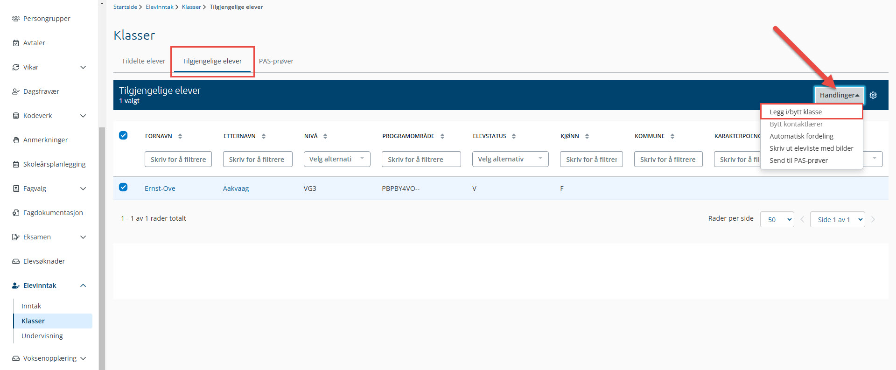Sort by PROGRAMOMRÅDE column arrows

point(442,136)
